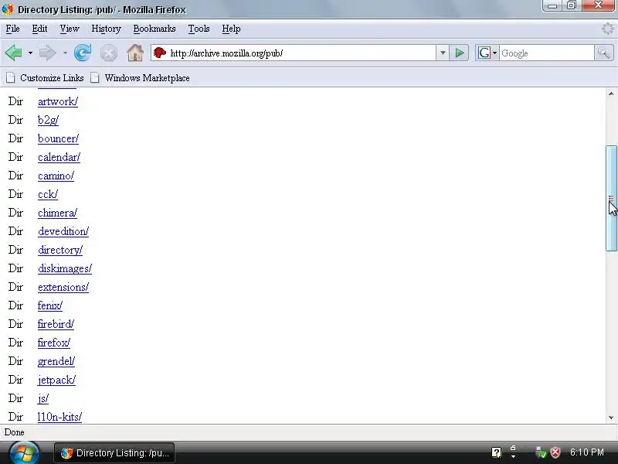Click the 6:10 PM clock

point(587,452)
